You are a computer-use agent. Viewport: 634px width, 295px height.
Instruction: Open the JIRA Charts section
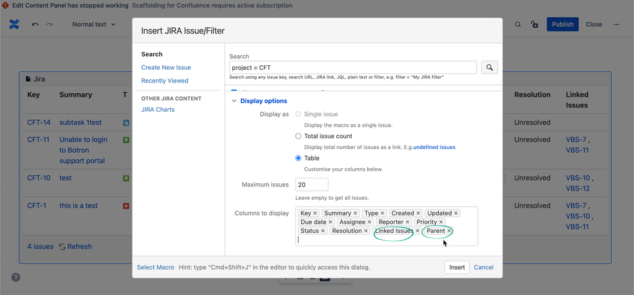point(157,110)
